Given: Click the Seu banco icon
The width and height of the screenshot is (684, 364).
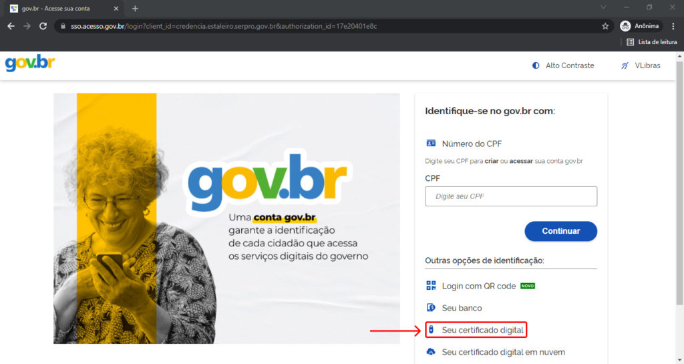Looking at the screenshot, I should 431,307.
